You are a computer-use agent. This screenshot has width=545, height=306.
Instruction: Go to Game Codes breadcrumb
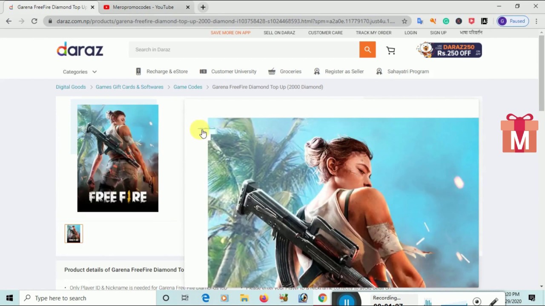pos(188,87)
